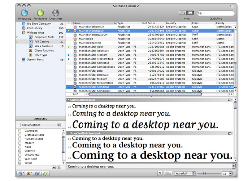Click the QuickFind magnifier icon

200,13
